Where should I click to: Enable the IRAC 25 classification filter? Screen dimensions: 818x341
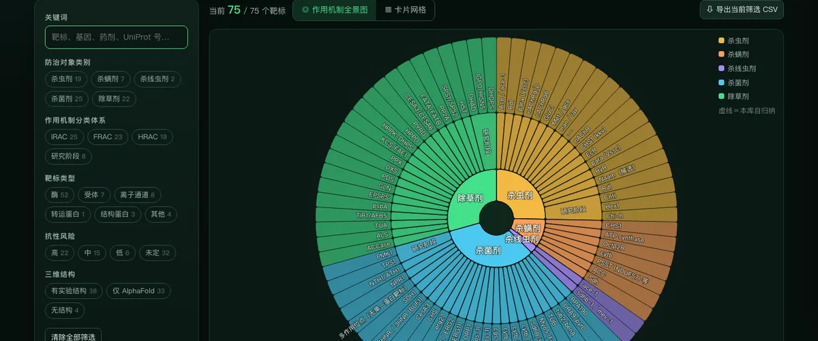pyautogui.click(x=64, y=137)
